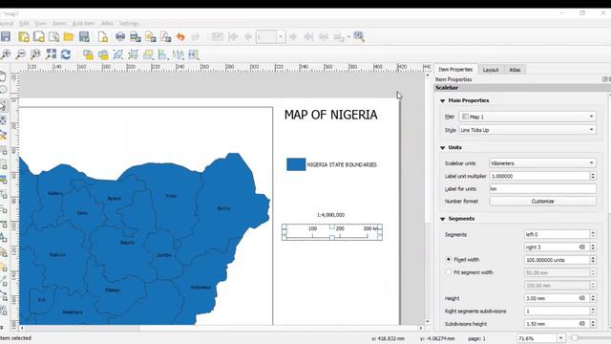Click the Save as Template icon
The image size is (611, 344).
tap(84, 36)
